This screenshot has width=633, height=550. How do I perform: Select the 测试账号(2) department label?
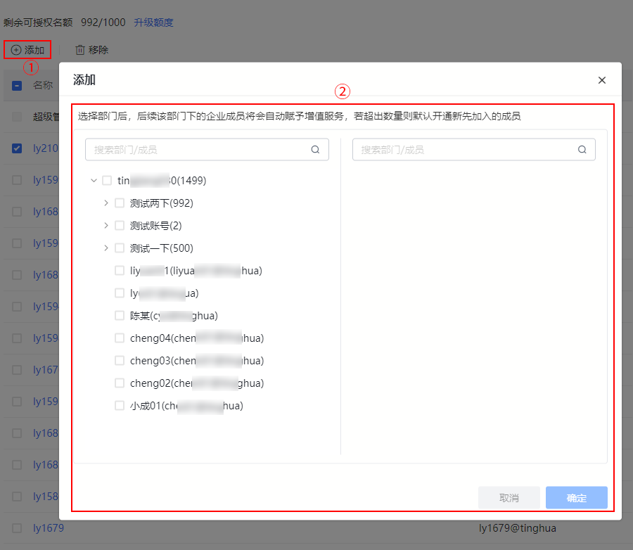156,226
